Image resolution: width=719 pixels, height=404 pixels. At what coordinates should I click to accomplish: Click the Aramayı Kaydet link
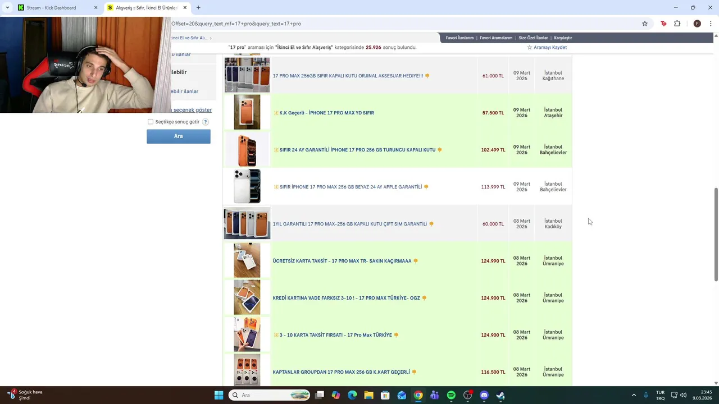pyautogui.click(x=550, y=48)
